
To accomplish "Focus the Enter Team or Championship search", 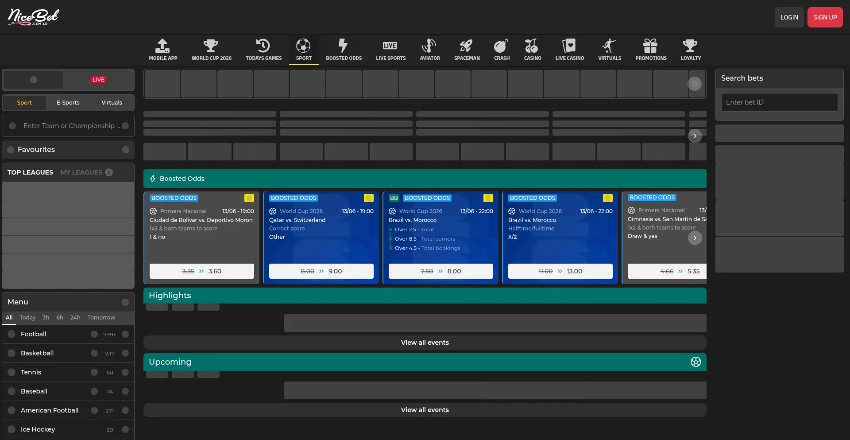I will tap(68, 126).
